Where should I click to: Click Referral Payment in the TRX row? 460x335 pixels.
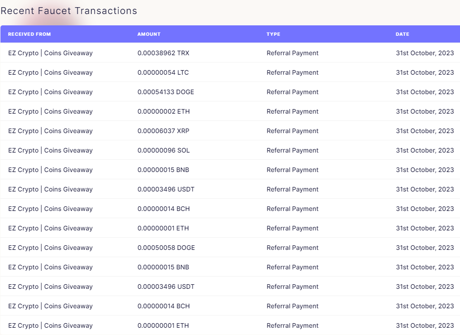point(292,53)
